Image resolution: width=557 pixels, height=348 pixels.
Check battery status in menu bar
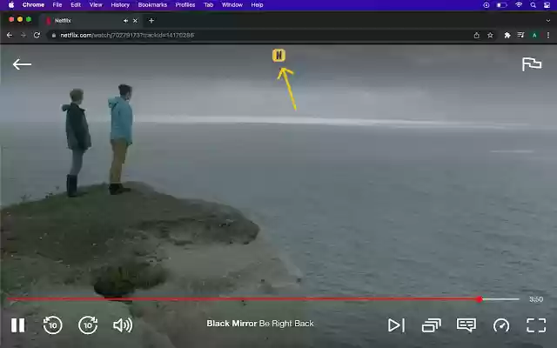[501, 5]
